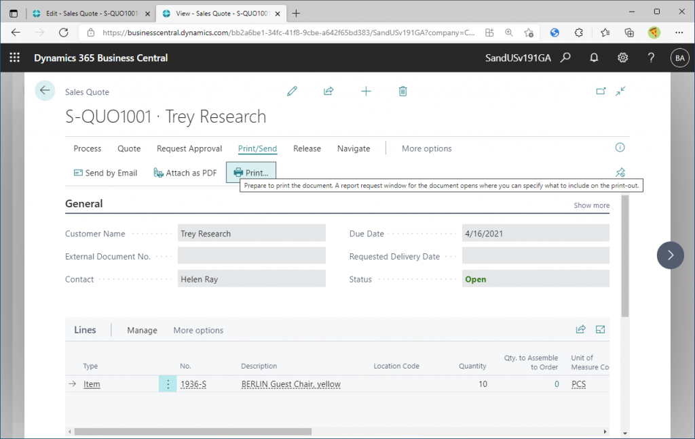
Task: Click the browser address bar URL
Action: coord(288,33)
